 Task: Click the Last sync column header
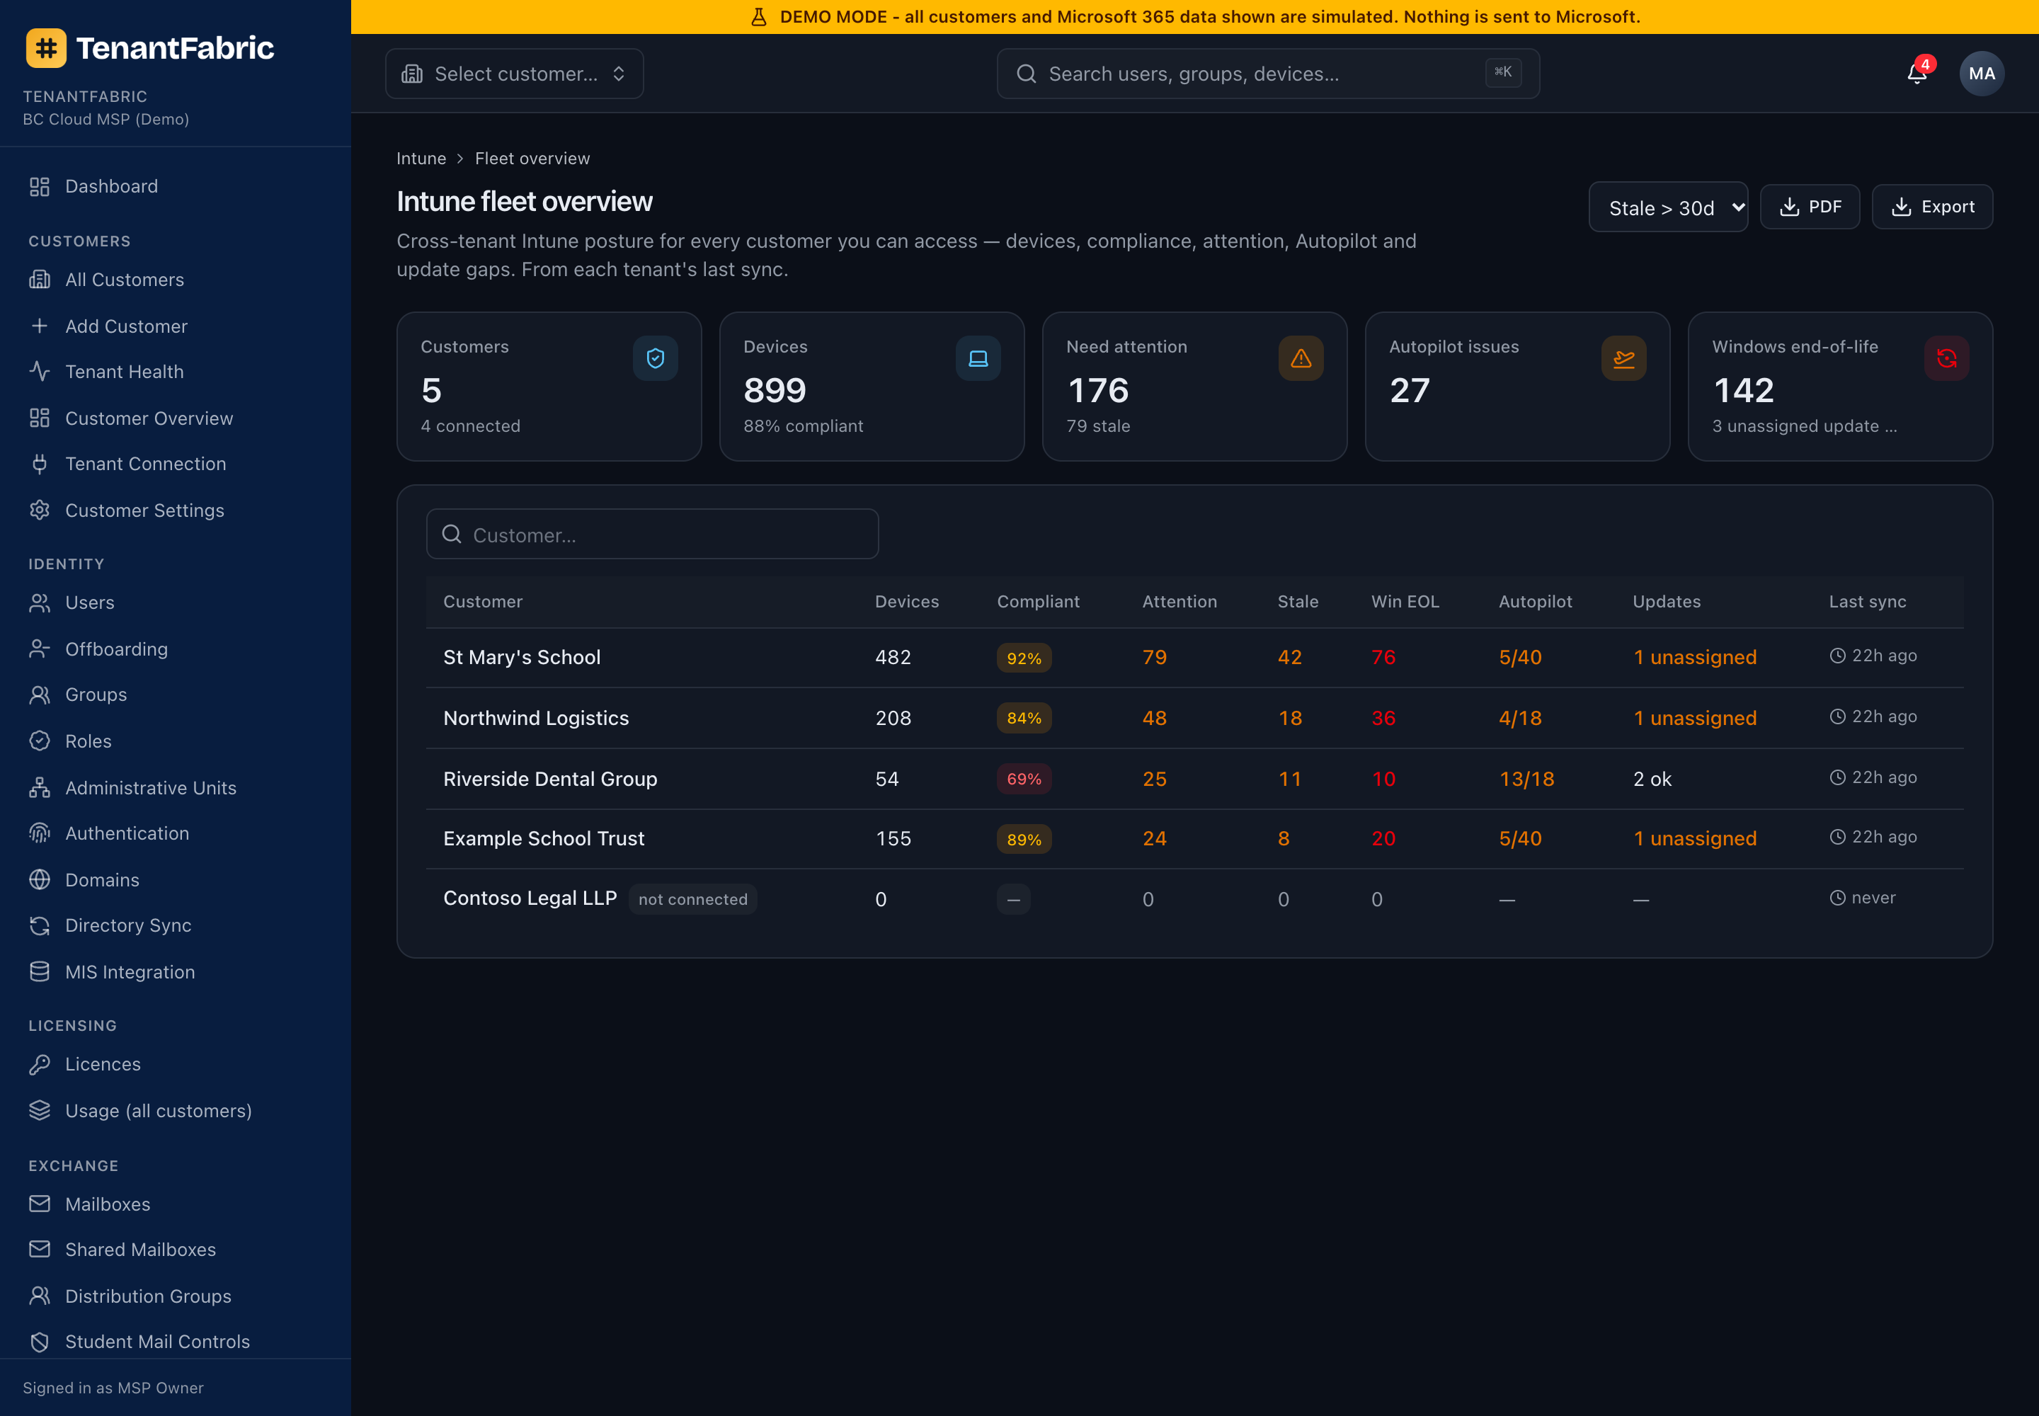1868,602
